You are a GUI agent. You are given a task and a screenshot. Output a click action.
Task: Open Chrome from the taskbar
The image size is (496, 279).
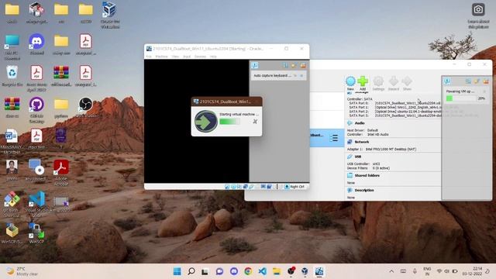[248, 271]
